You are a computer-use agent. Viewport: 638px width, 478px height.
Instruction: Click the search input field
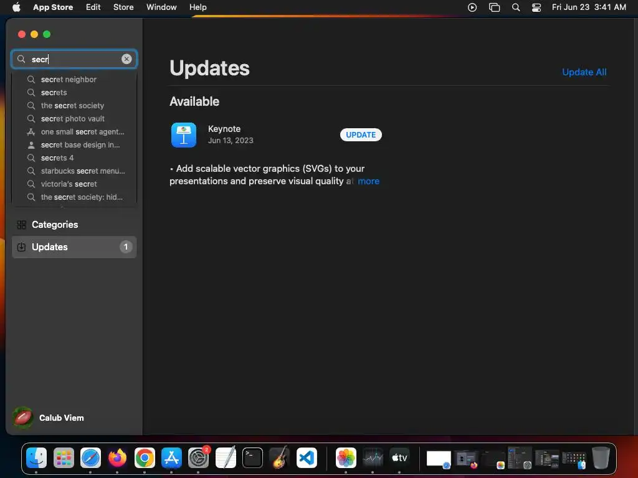click(74, 59)
